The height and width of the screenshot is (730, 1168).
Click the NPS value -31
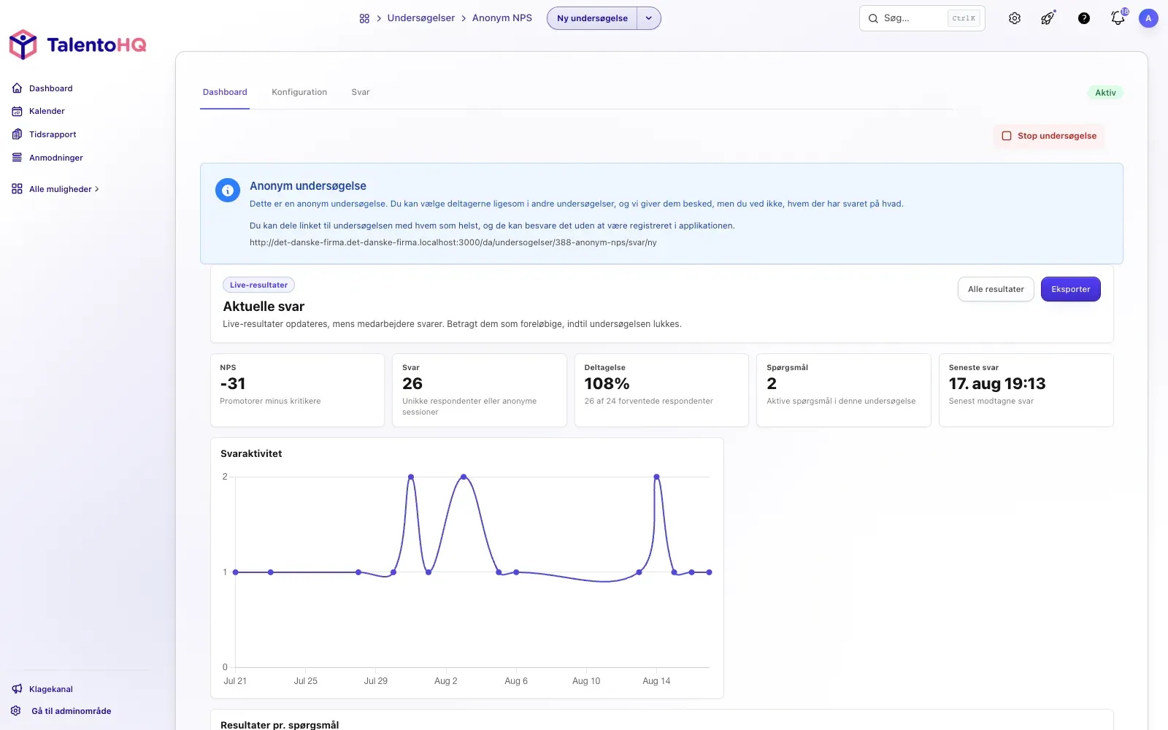click(233, 384)
